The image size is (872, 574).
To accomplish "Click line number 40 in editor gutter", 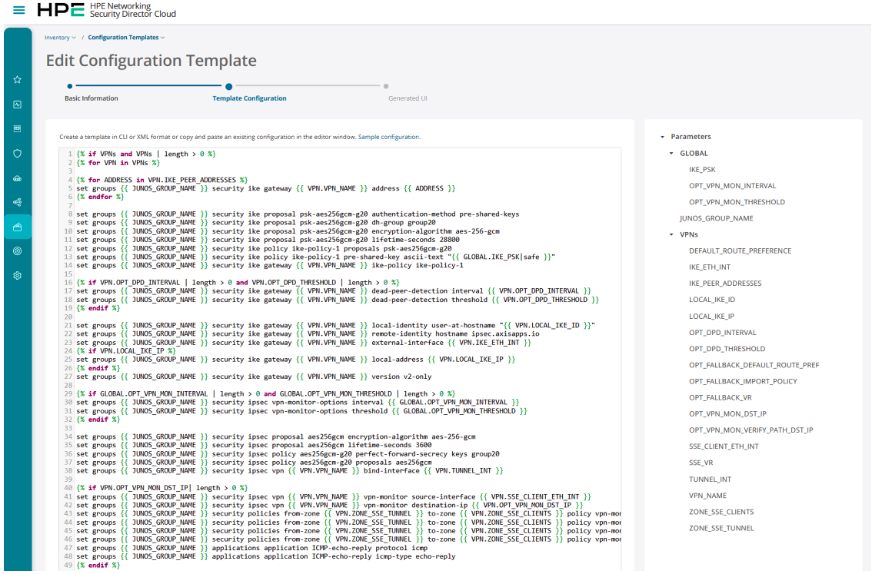I will click(x=68, y=488).
